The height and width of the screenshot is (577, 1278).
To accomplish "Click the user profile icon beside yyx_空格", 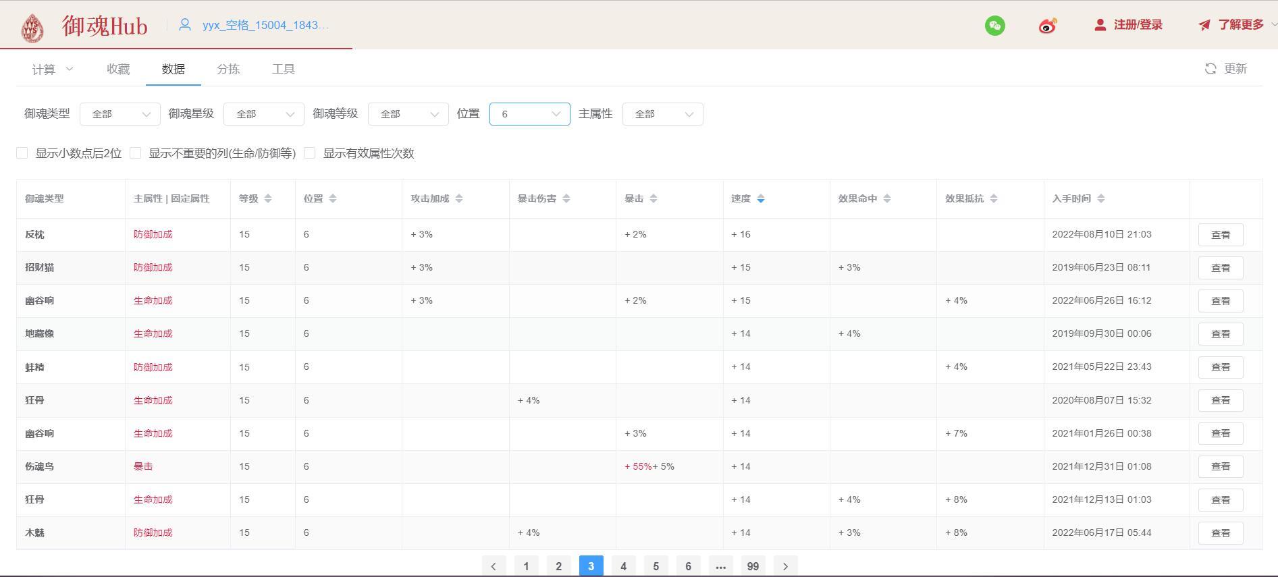I will [184, 25].
